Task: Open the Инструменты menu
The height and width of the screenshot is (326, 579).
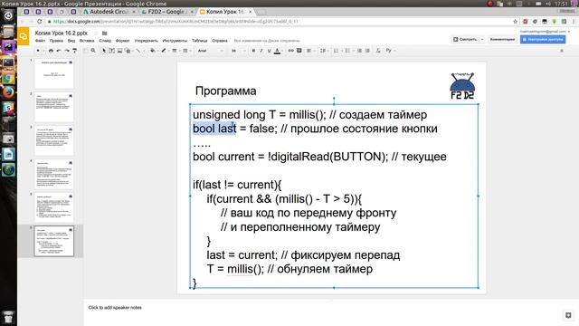Action: (175, 41)
